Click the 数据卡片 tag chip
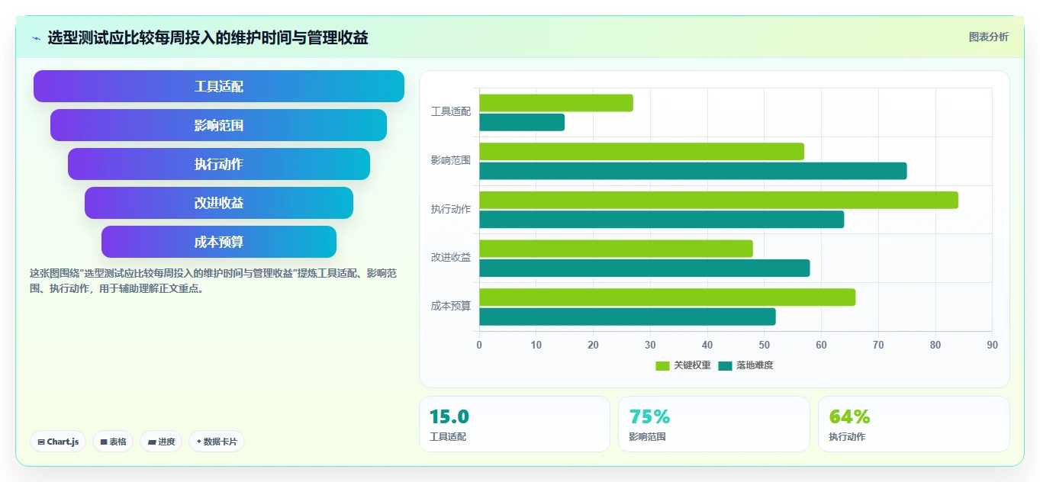 (217, 442)
